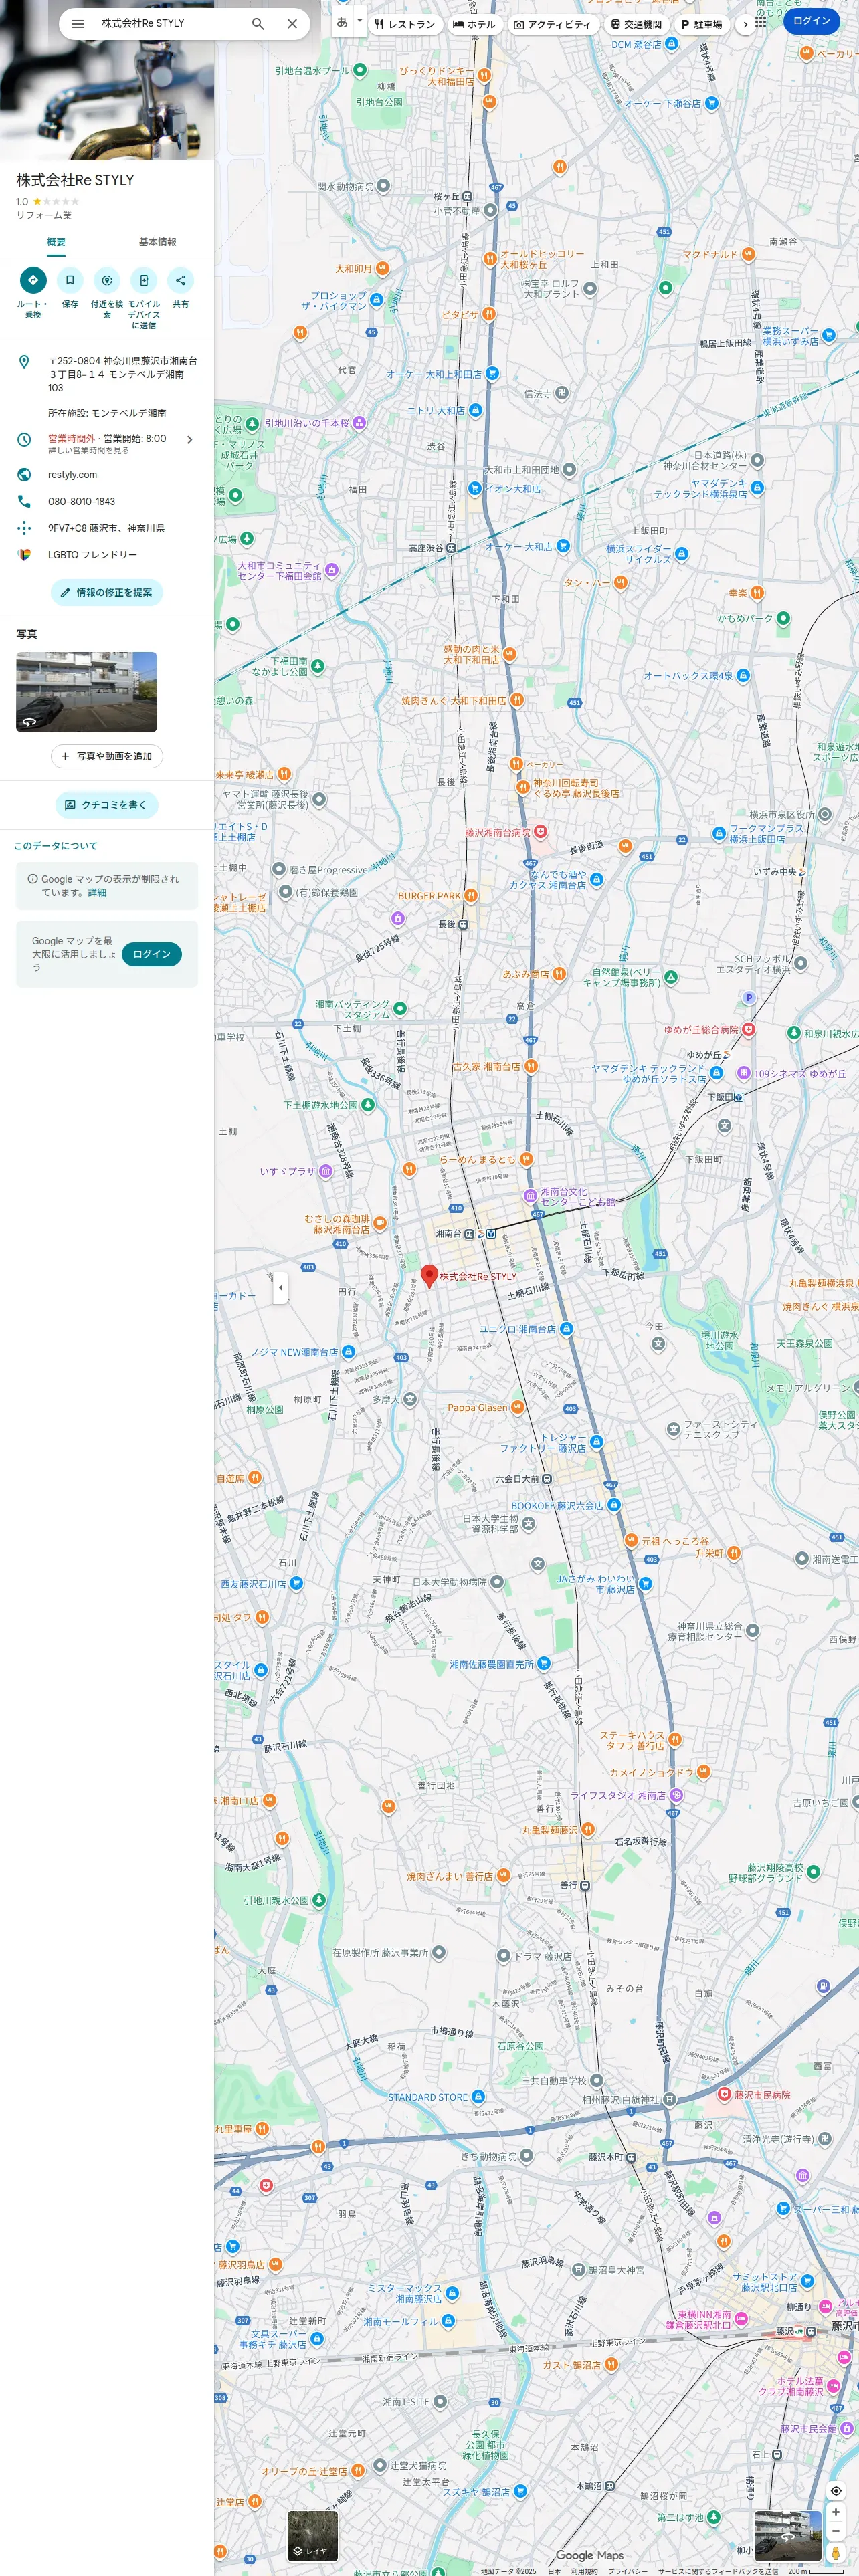Select the 駐車場 category chip

click(701, 24)
